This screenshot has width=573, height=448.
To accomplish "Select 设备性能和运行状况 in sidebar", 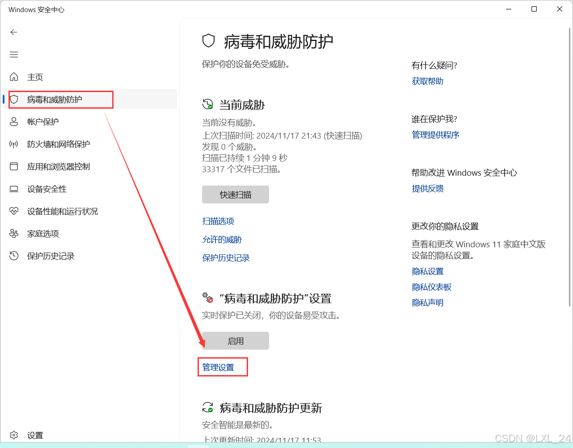I will 90,211.
